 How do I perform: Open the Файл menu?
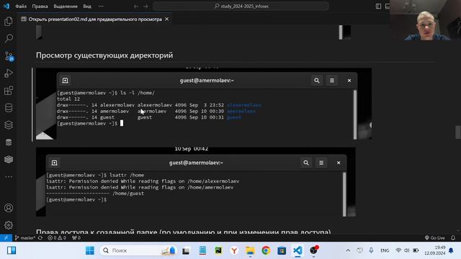point(21,6)
